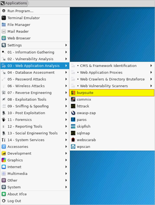Image resolution: width=155 pixels, height=205 pixels.
Task: Open 13 - Social Engineering Tools menu
Action: pyautogui.click(x=35, y=133)
